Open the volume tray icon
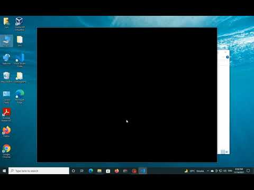 pos(225,170)
